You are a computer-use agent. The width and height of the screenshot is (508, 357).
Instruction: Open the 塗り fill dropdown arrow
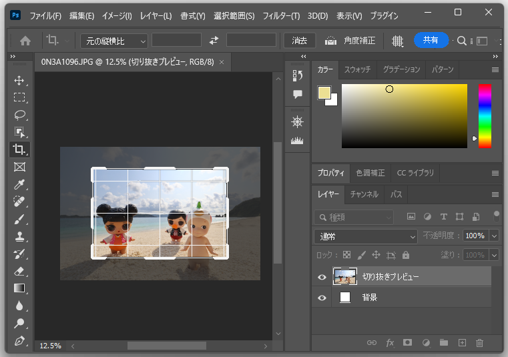(x=495, y=256)
